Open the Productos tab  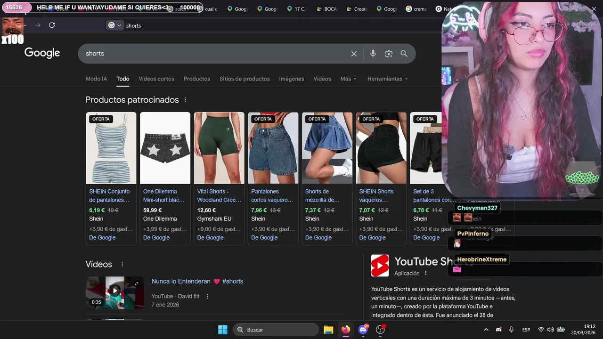(x=197, y=79)
